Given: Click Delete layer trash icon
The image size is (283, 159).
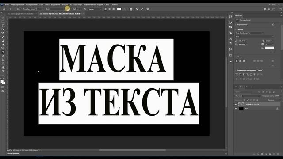Looking at the screenshot, I should pyautogui.click(x=278, y=154).
